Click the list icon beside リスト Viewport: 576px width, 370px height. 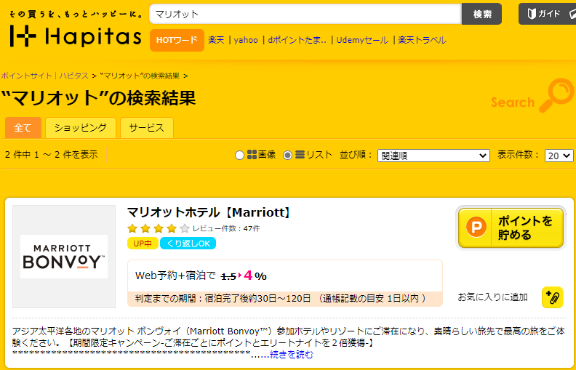coord(300,155)
